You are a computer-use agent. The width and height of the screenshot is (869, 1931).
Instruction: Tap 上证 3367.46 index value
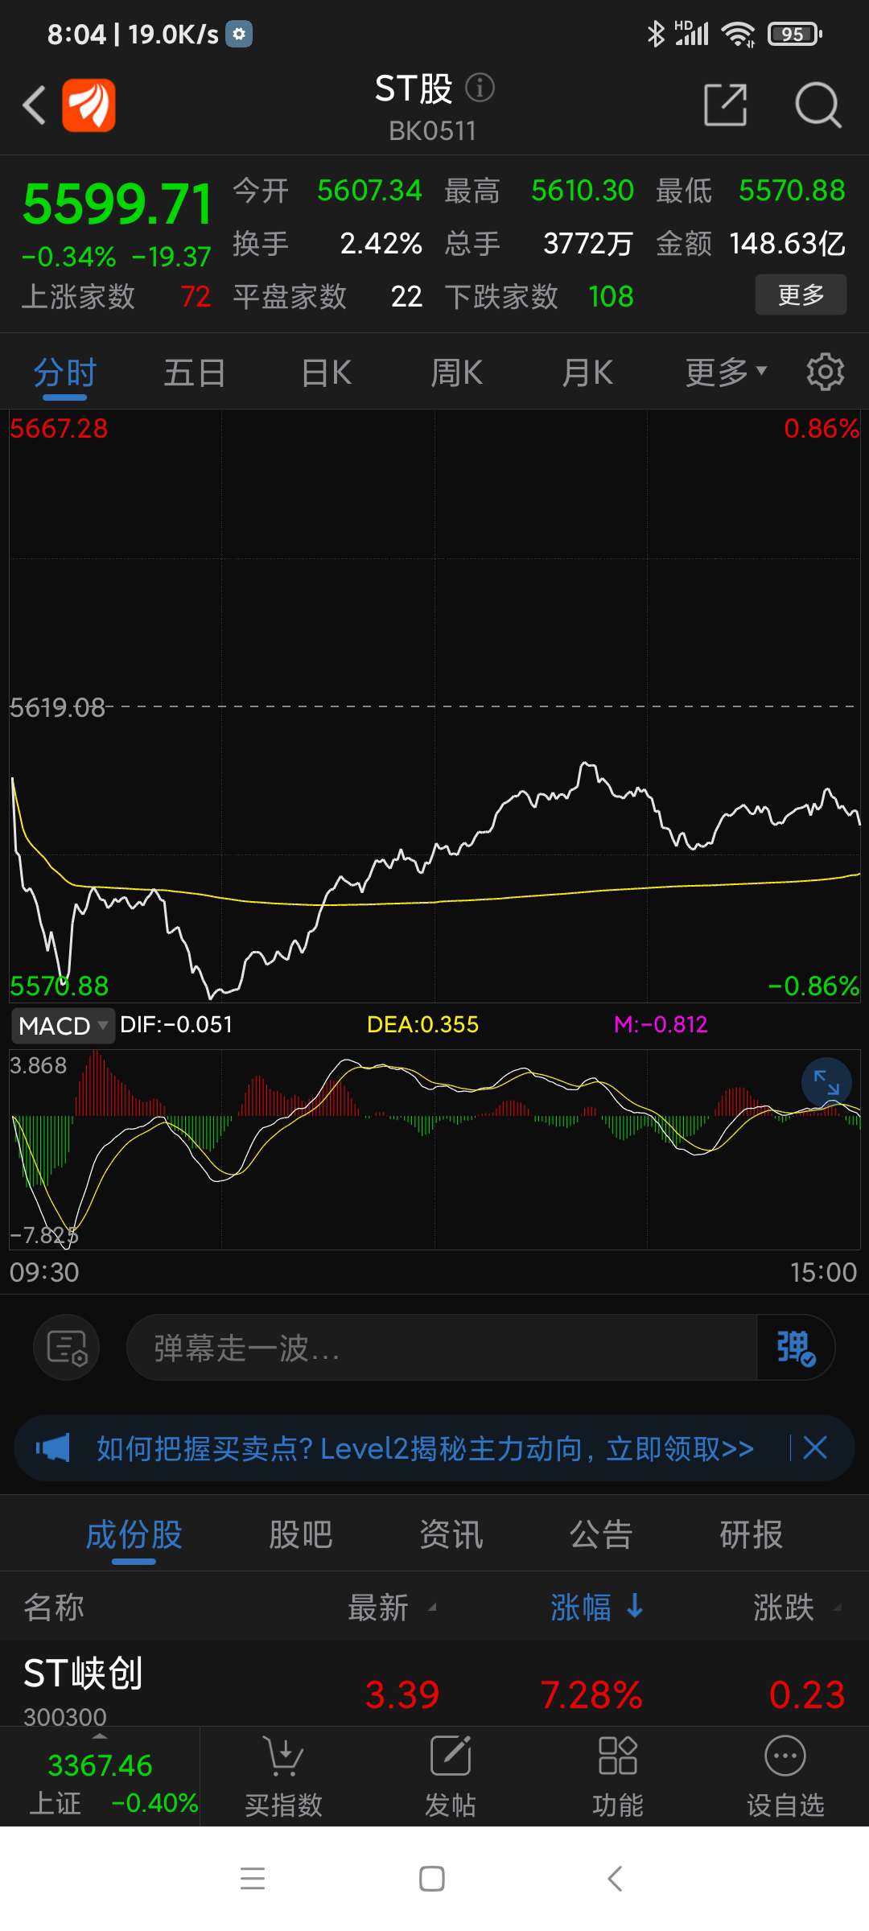100,1765
